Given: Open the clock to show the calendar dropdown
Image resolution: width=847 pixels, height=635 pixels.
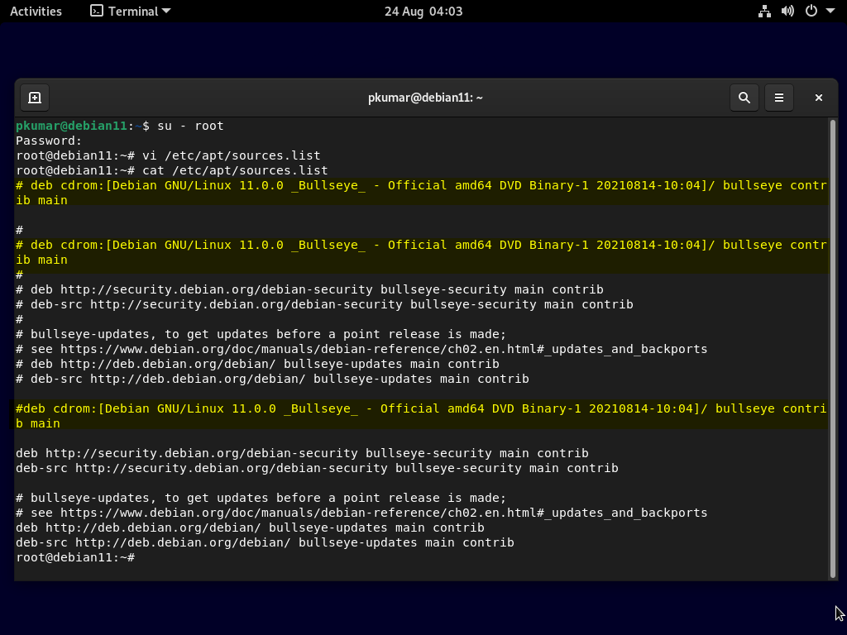Looking at the screenshot, I should click(x=423, y=11).
